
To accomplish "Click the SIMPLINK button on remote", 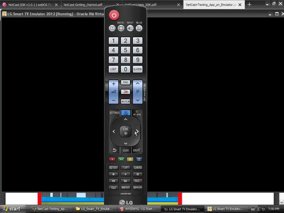I will [138, 187].
